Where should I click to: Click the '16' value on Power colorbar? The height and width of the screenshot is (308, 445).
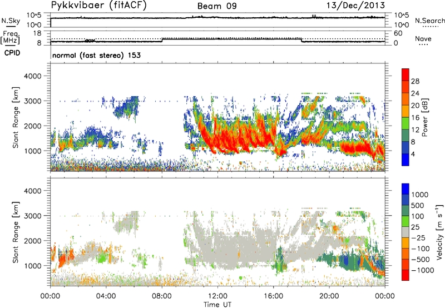click(x=415, y=118)
